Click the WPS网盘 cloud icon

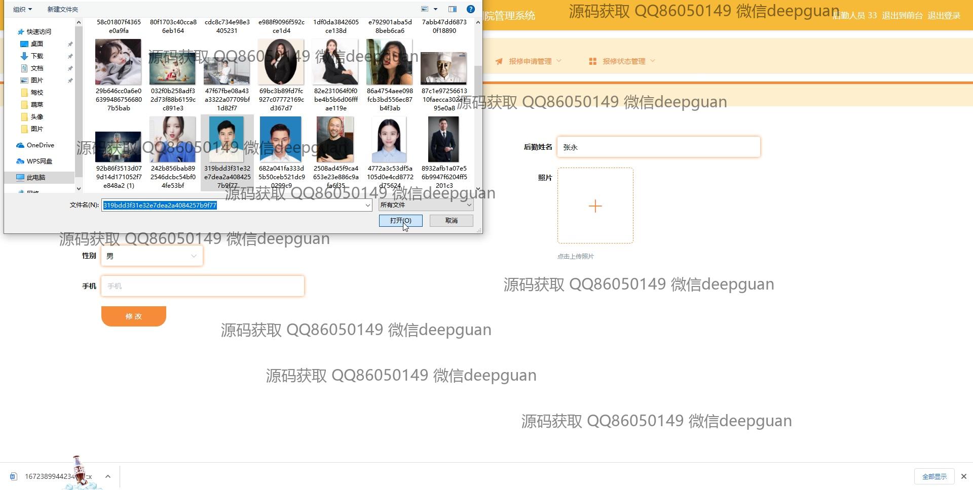(x=20, y=161)
